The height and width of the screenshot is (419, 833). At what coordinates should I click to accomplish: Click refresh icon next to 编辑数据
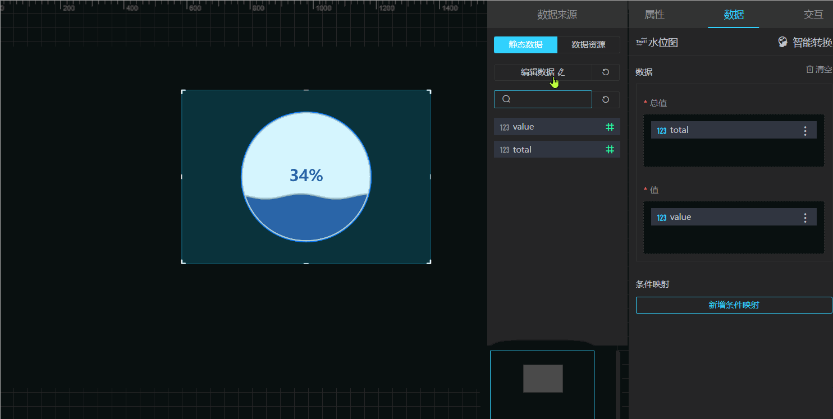(606, 72)
